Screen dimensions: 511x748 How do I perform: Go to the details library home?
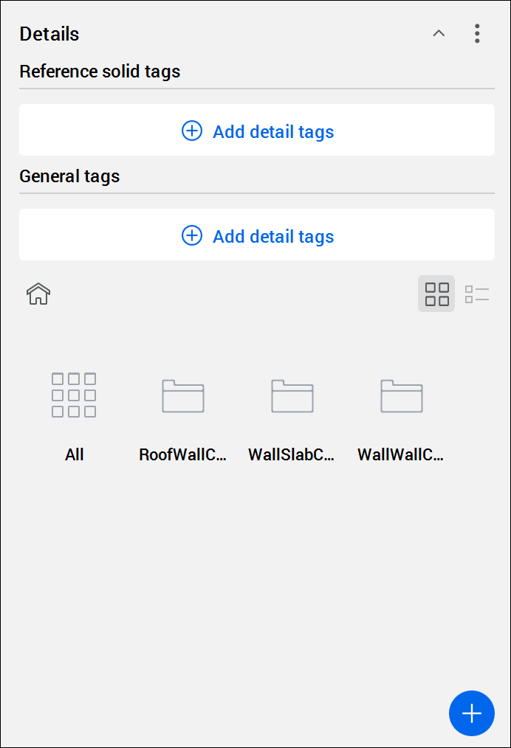[x=38, y=294]
